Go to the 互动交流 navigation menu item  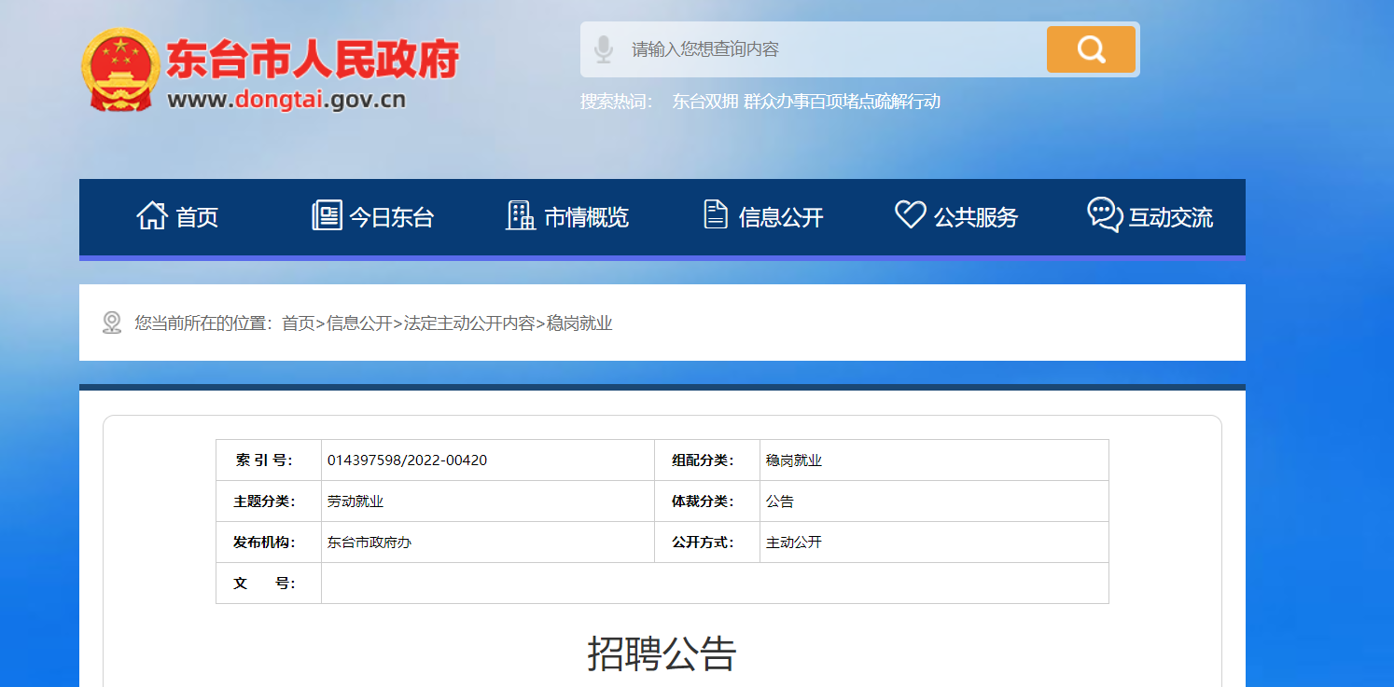pos(1170,217)
